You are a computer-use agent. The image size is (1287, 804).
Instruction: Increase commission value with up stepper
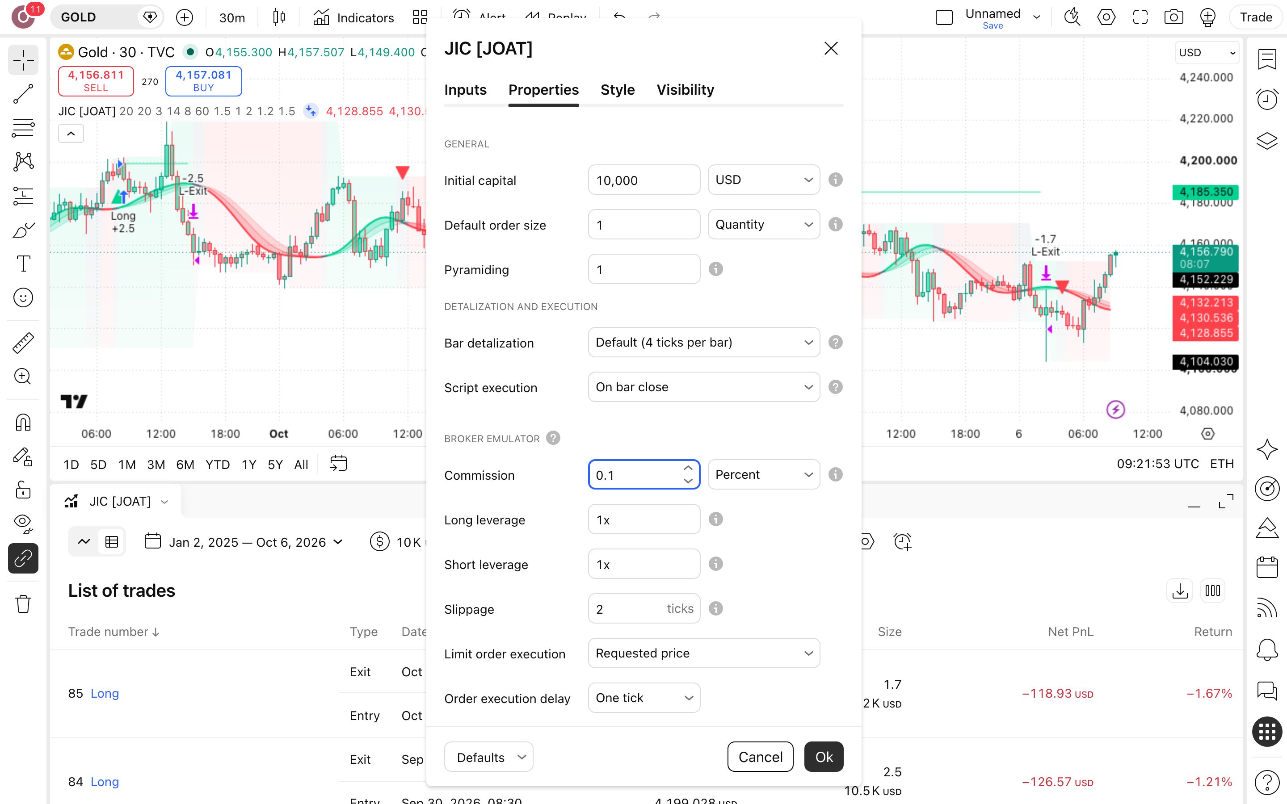tap(688, 468)
